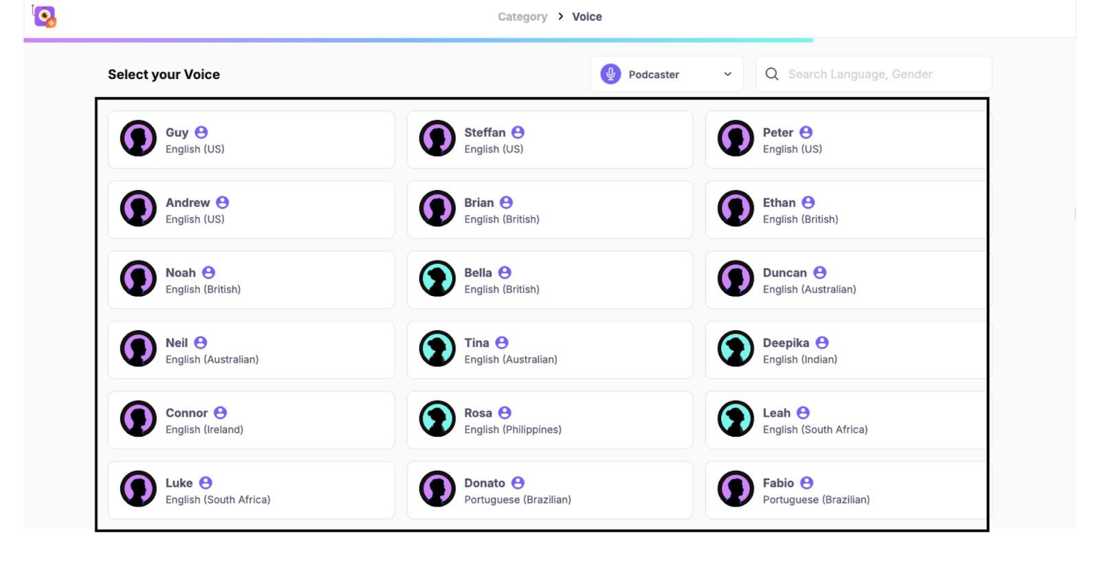The height and width of the screenshot is (561, 1100).
Task: Click the person icon beside Steffan
Action: pos(518,133)
